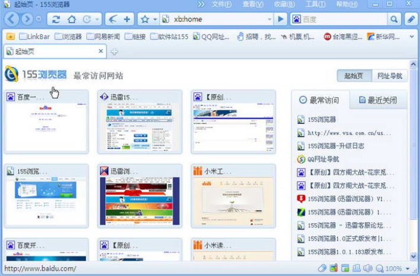Viewport: 420px width, 276px height.
Task: Click the 155浏览器 logo in page header
Action: pyautogui.click(x=36, y=74)
